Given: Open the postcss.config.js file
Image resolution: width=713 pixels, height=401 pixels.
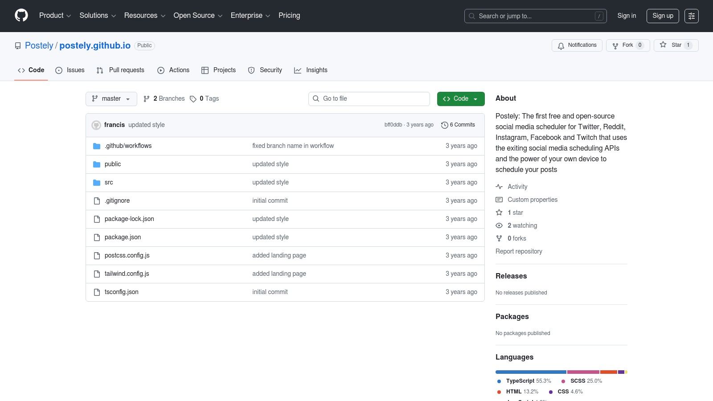Looking at the screenshot, I should pyautogui.click(x=127, y=255).
